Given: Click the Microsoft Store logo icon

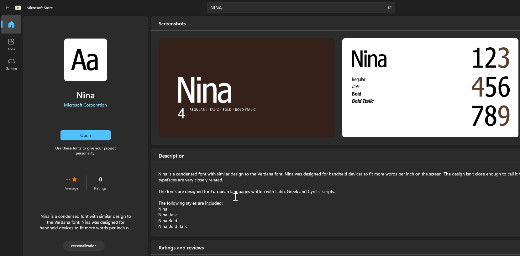Looking at the screenshot, I should (x=18, y=8).
